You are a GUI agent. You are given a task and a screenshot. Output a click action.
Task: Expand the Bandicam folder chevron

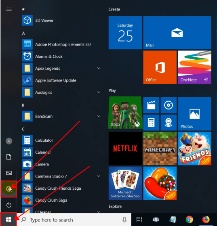(99, 116)
